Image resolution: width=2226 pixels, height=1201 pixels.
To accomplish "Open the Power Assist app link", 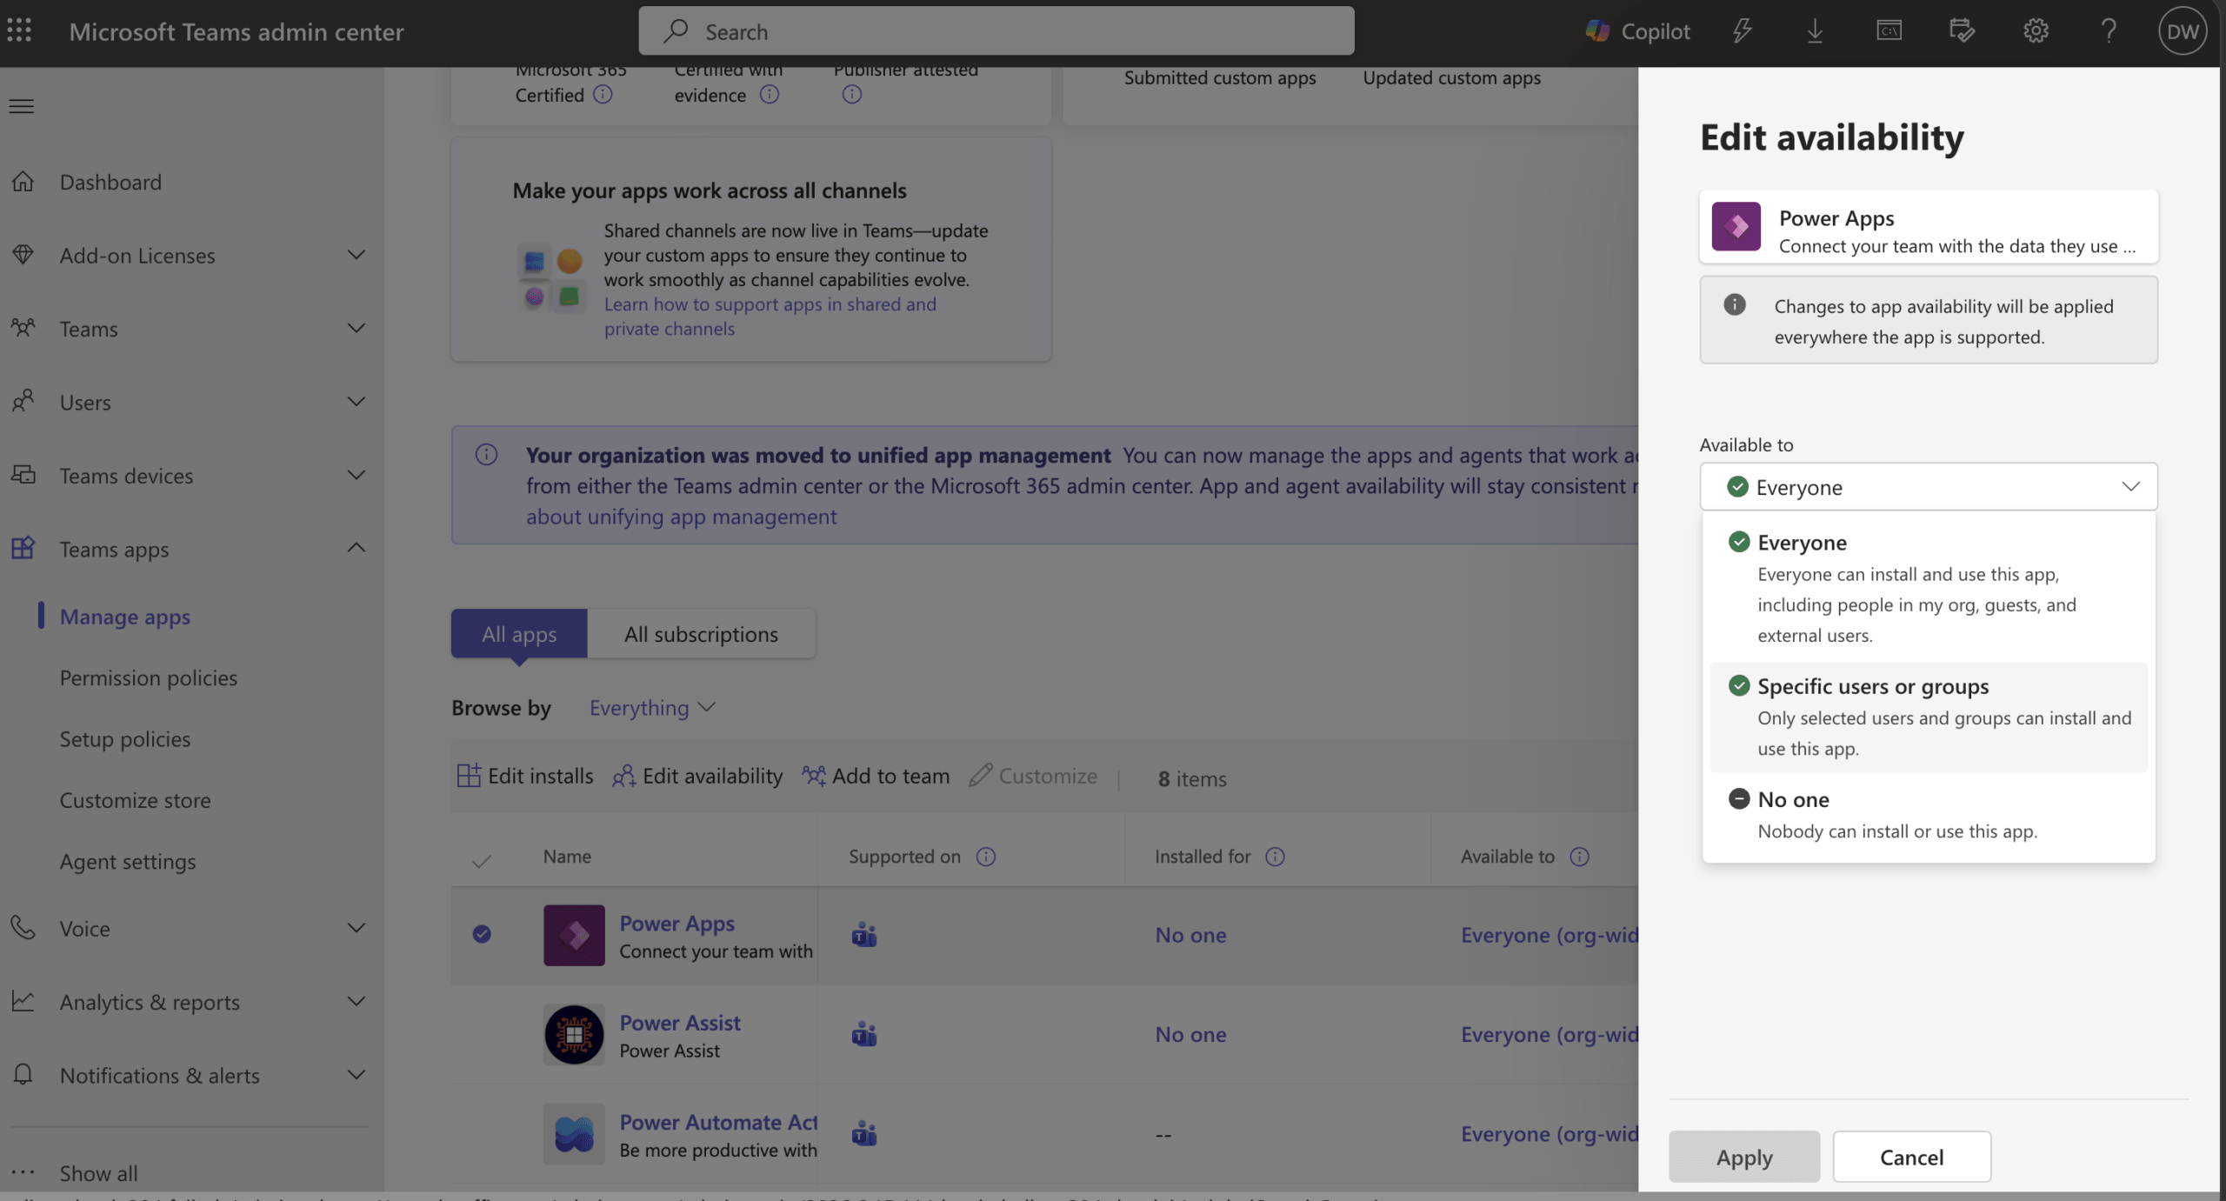I will (680, 1023).
